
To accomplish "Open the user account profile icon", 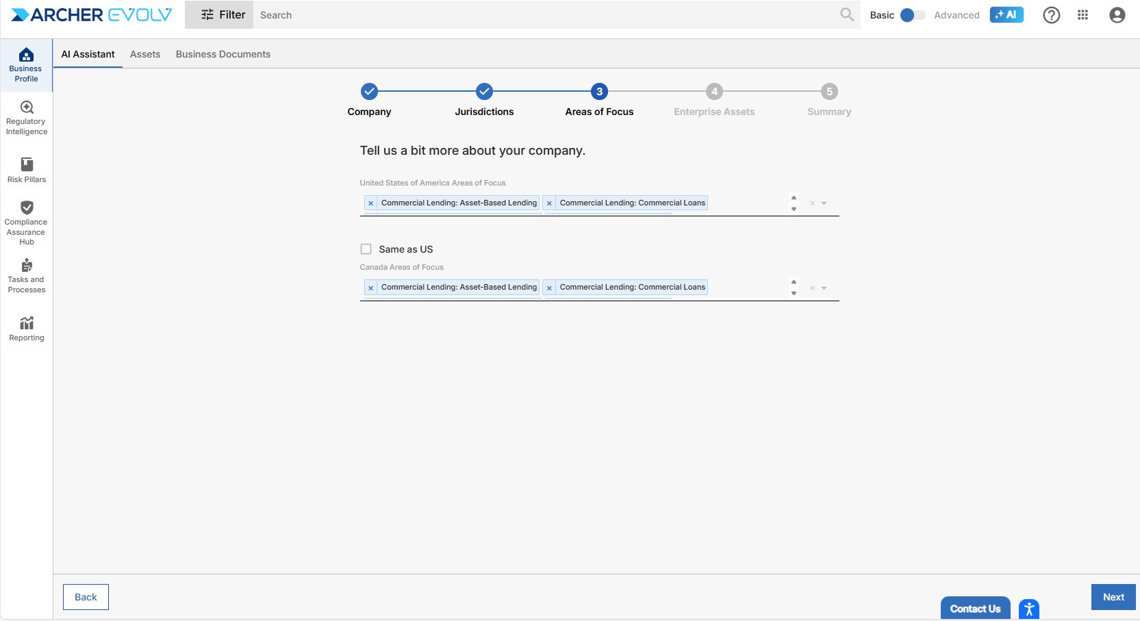I will 1117,15.
